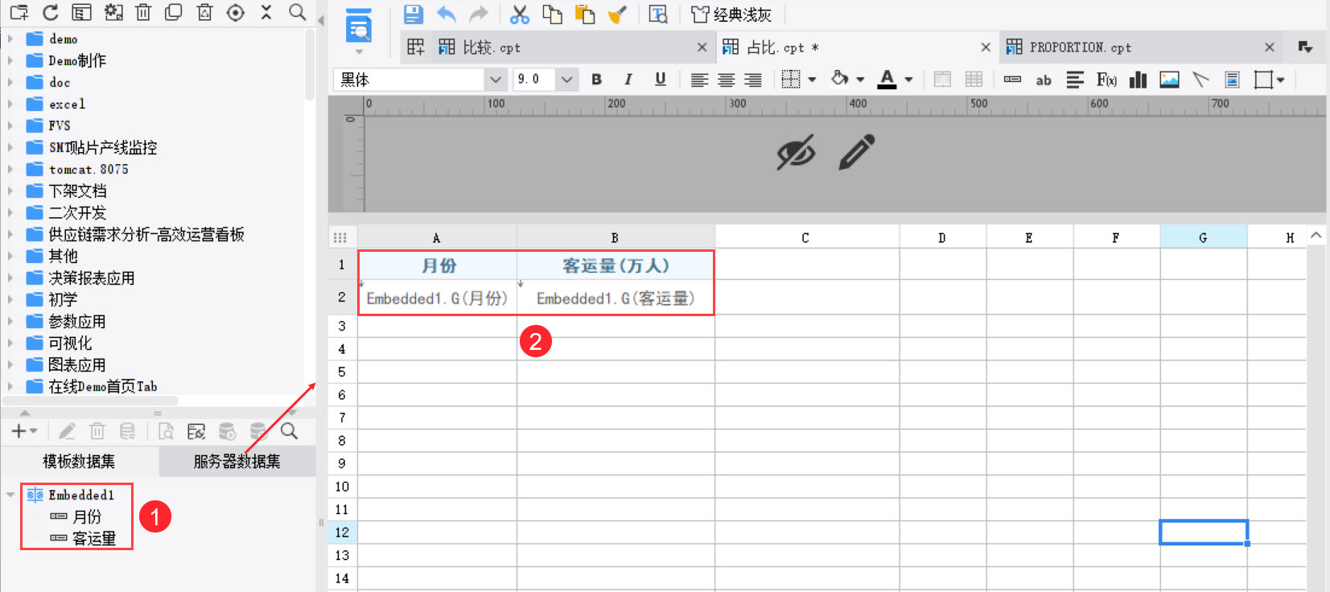Select cell B1 客运量(万人)
The width and height of the screenshot is (1330, 592).
tap(616, 265)
